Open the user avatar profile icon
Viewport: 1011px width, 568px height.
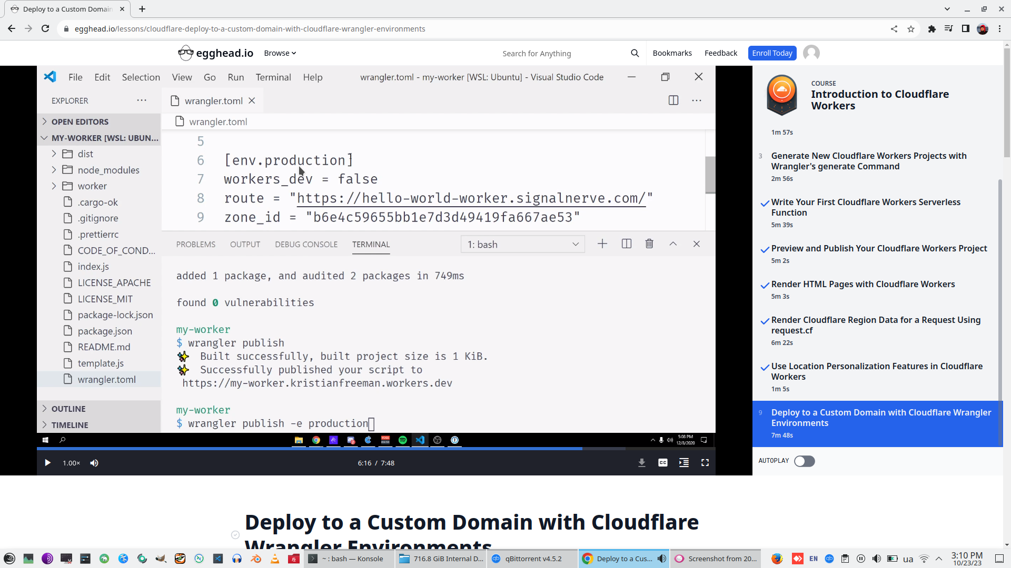click(811, 53)
